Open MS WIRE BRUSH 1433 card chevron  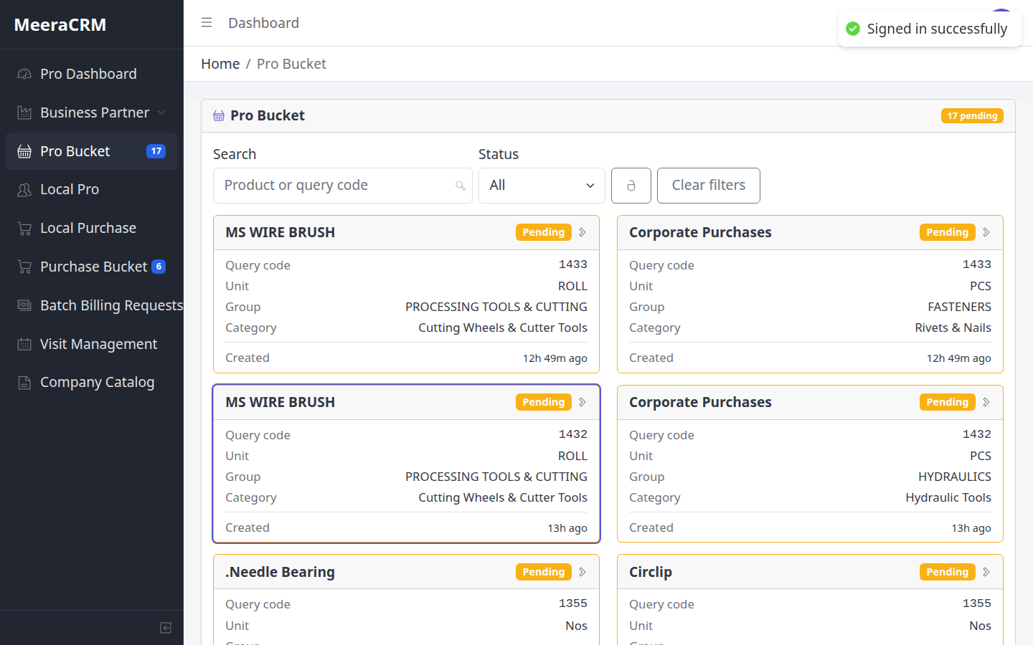pyautogui.click(x=582, y=232)
